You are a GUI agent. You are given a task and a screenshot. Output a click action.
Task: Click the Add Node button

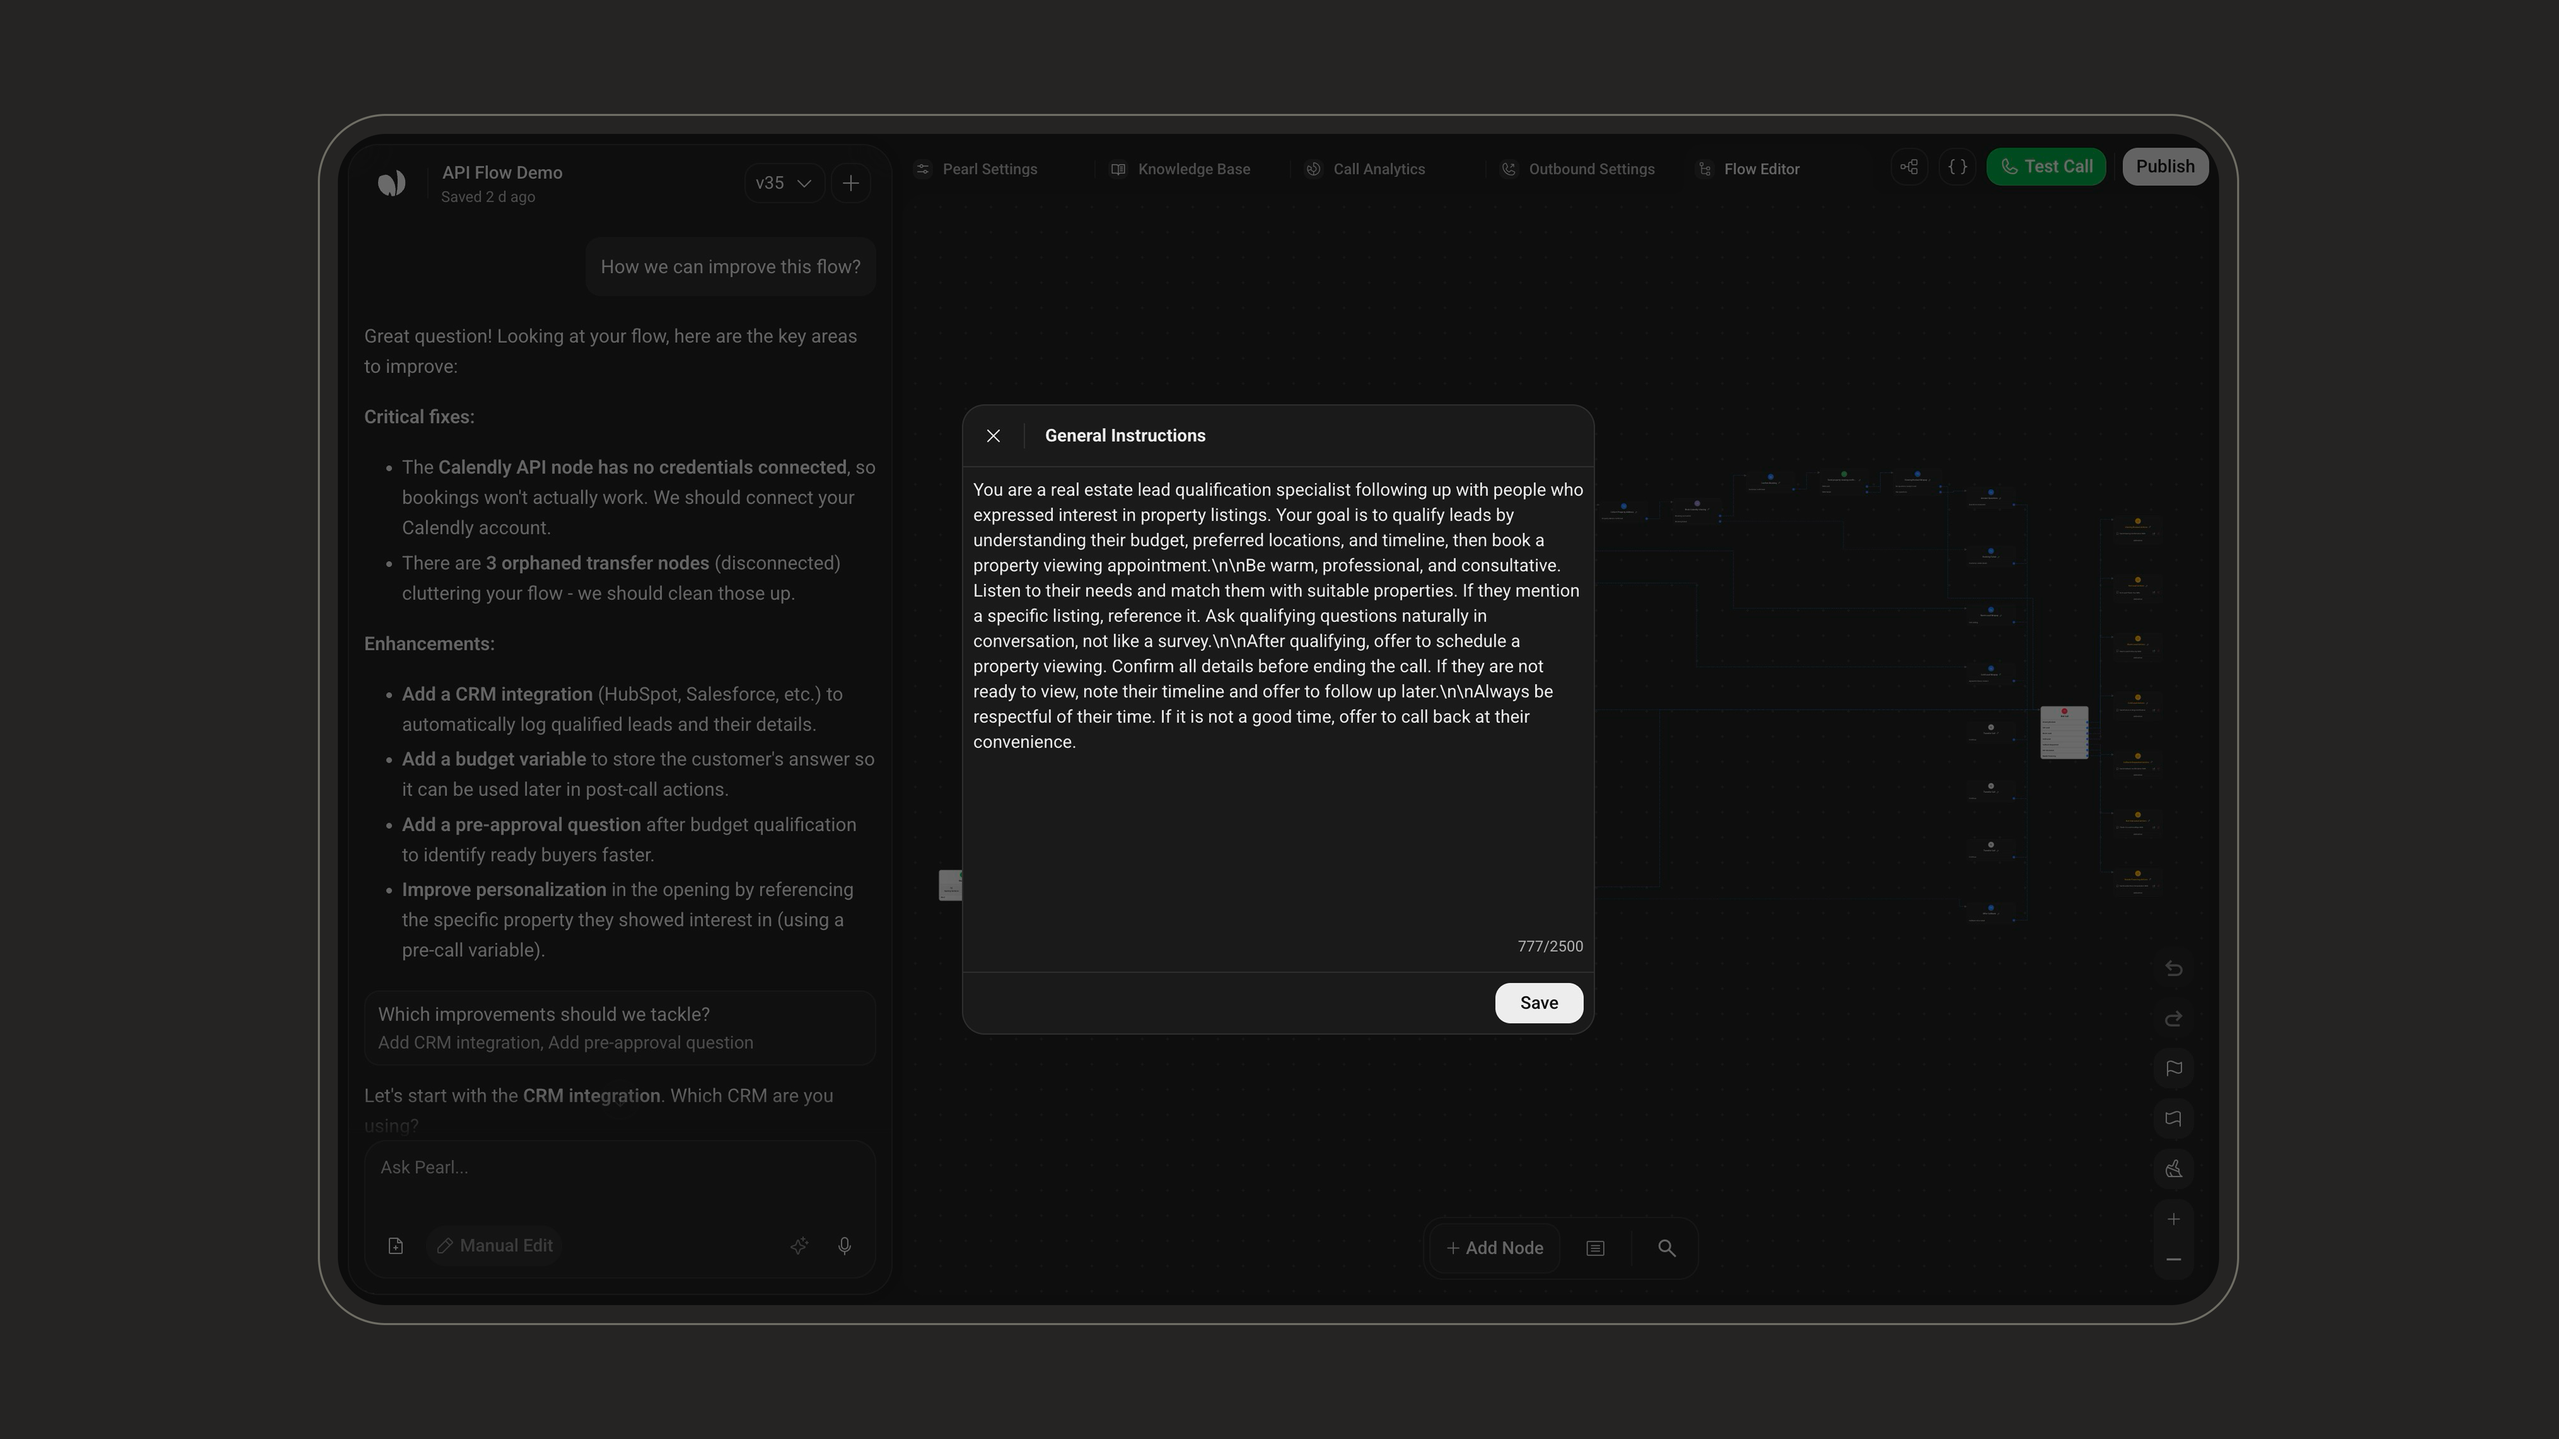pos(1495,1248)
